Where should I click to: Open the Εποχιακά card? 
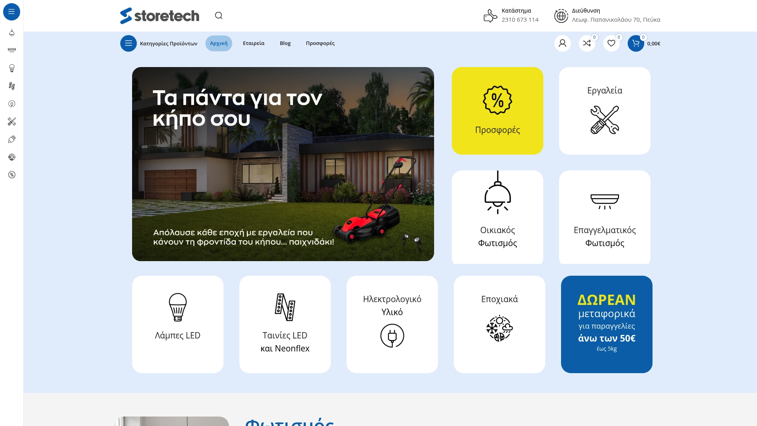pyautogui.click(x=500, y=324)
